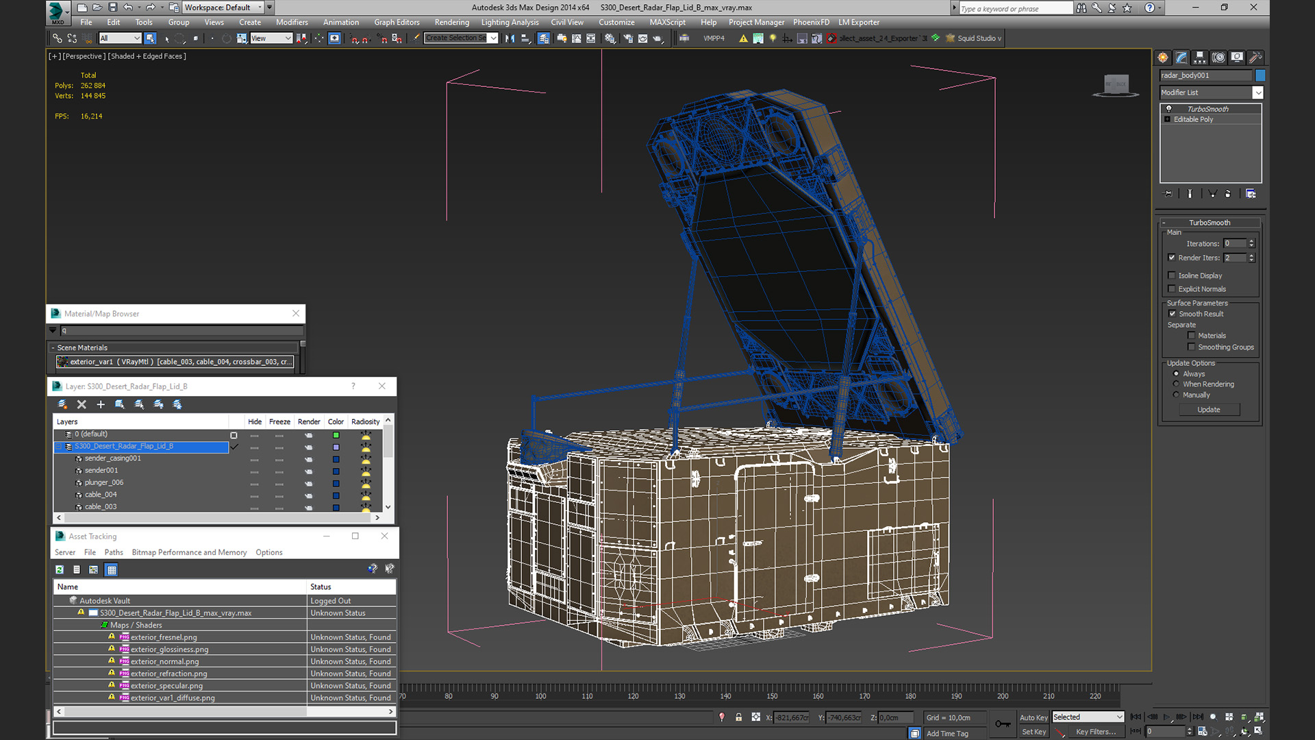
Task: Click the New Scene icon in quick access toolbar
Action: click(82, 8)
